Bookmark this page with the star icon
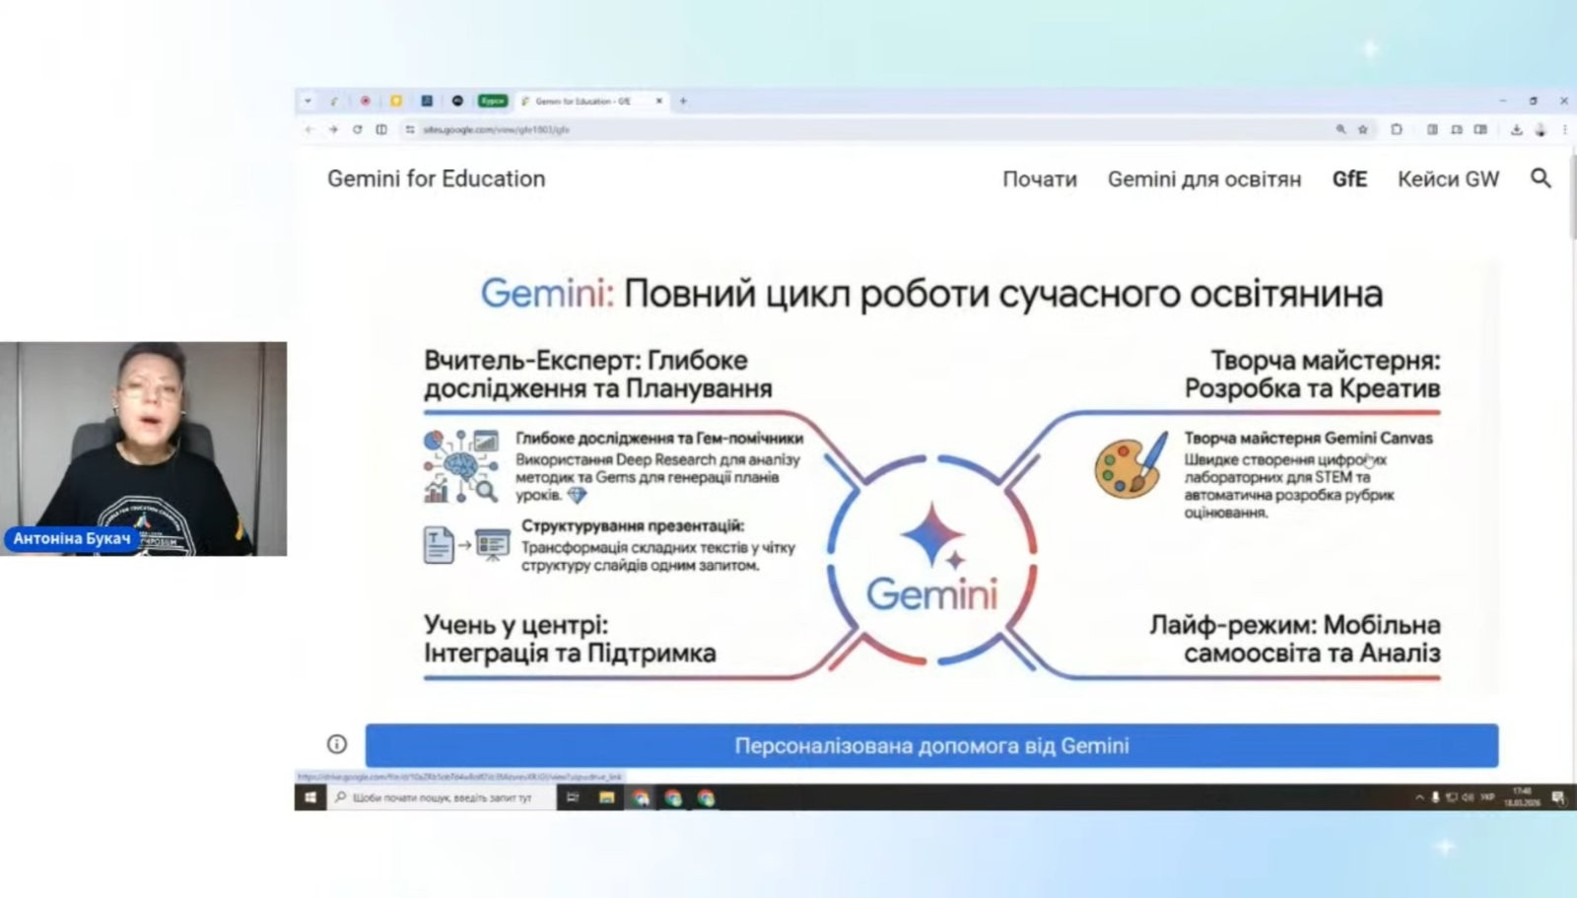The image size is (1577, 898). (x=1363, y=129)
